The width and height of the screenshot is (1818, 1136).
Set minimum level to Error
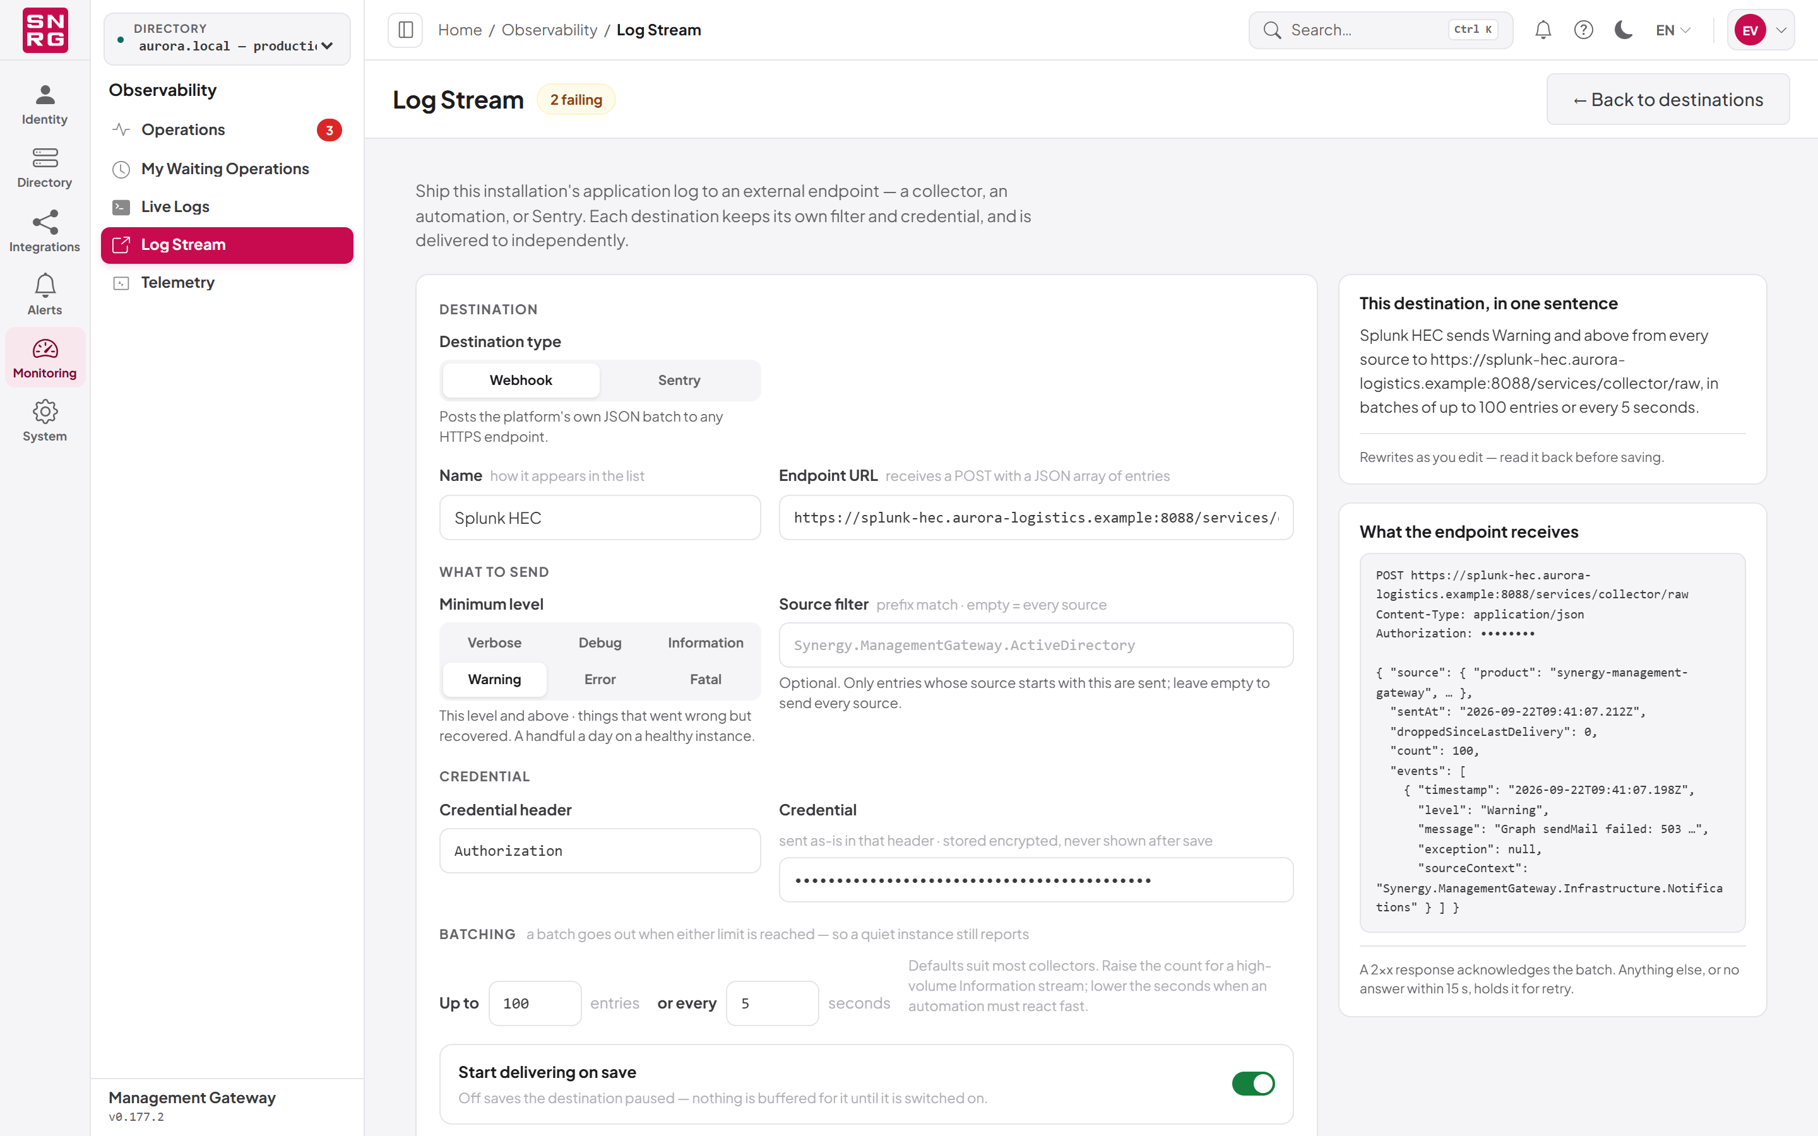tap(600, 679)
